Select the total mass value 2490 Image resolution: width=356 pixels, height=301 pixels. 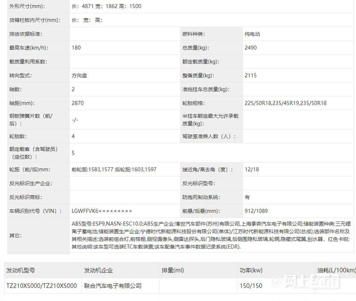point(251,48)
